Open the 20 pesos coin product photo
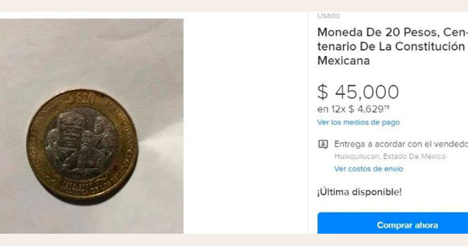 pyautogui.click(x=92, y=126)
